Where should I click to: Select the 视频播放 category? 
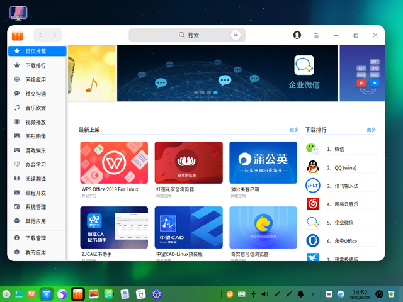[37, 122]
